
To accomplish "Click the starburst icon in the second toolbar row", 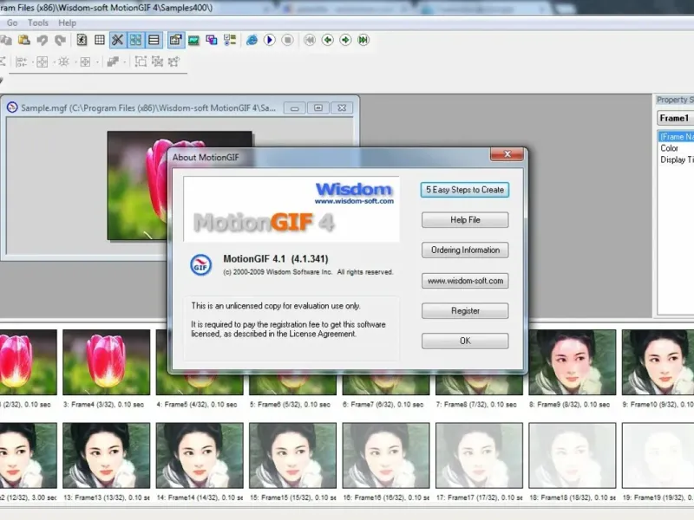I will (63, 62).
